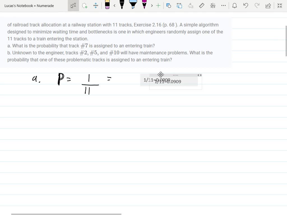Screen dimensions: 287x215
Task: Pick the yellow-capped eraser pen
Action: (x=107, y=5)
